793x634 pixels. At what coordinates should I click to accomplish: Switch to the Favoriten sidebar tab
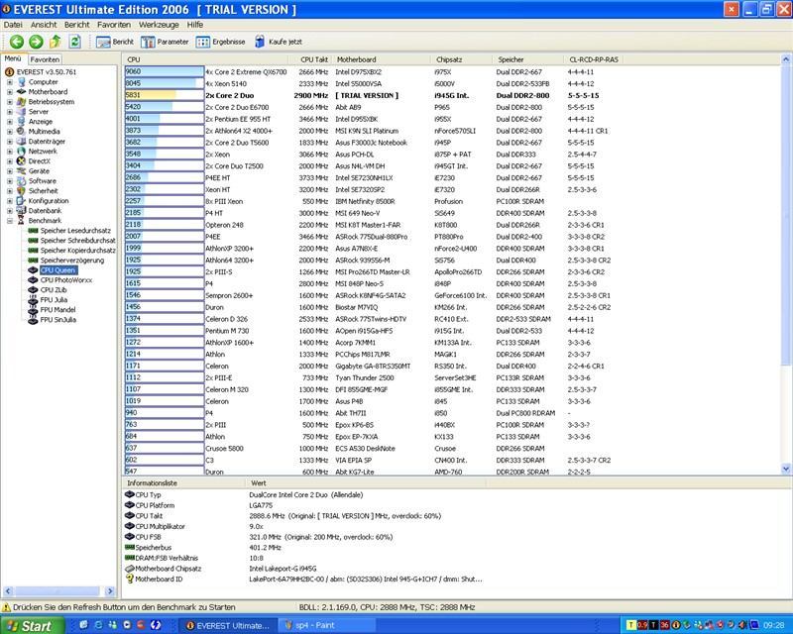coord(45,59)
